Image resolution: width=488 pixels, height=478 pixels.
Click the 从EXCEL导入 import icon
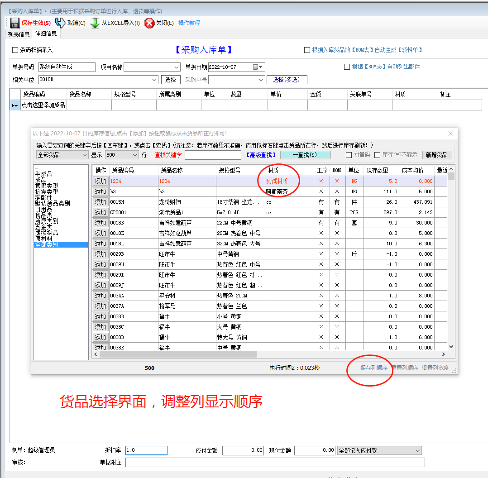tap(95, 23)
